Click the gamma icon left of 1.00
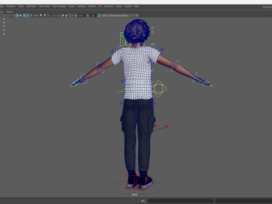The height and width of the screenshot is (204, 272). pos(87,15)
